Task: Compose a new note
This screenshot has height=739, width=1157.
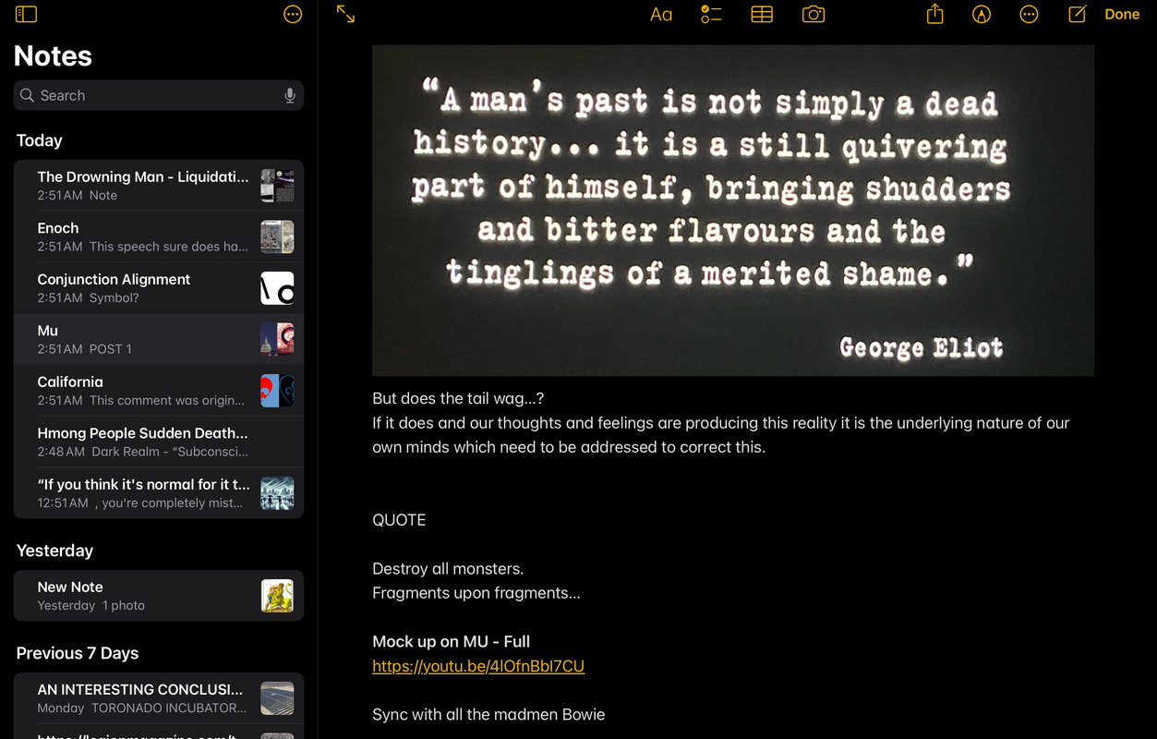Action: click(1077, 14)
